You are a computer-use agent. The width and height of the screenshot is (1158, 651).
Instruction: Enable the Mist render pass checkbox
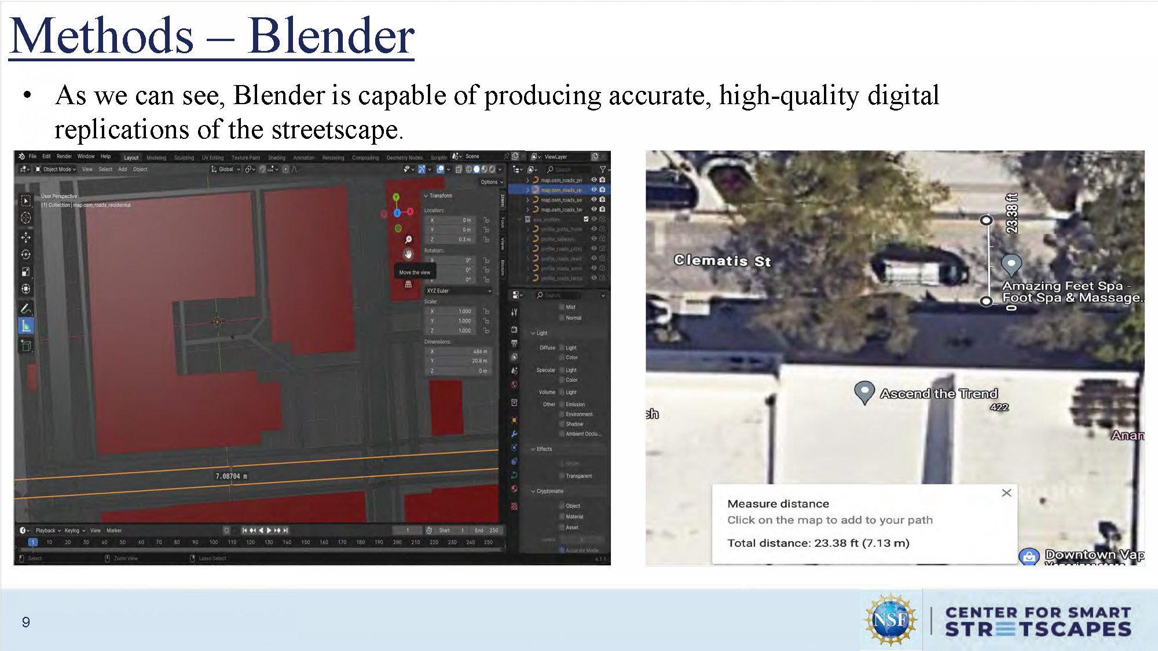click(562, 306)
